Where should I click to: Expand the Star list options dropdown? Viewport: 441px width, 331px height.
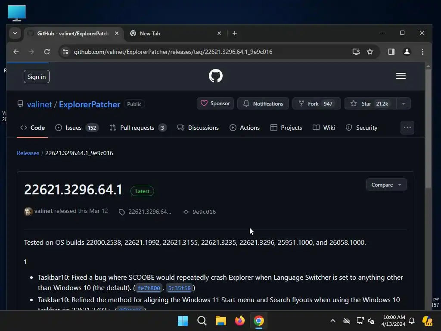404,103
